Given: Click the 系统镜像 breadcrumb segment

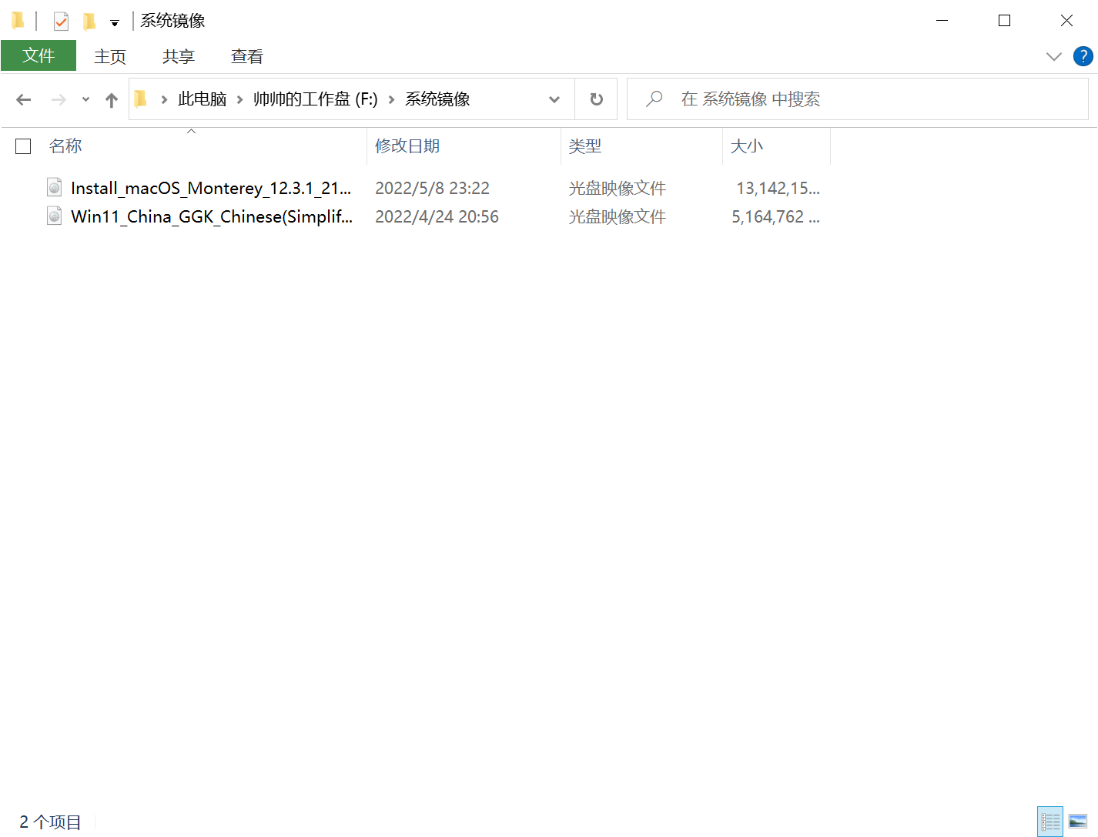Looking at the screenshot, I should pyautogui.click(x=437, y=99).
